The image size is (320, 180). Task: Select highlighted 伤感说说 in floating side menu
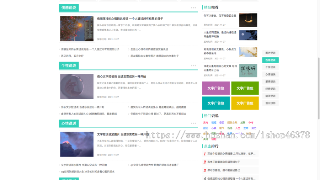pos(270,60)
